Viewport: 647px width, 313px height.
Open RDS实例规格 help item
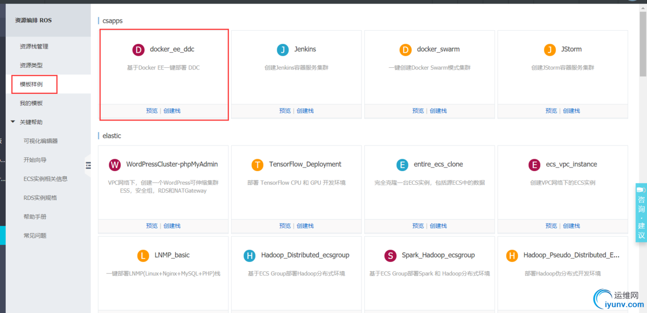click(40, 198)
